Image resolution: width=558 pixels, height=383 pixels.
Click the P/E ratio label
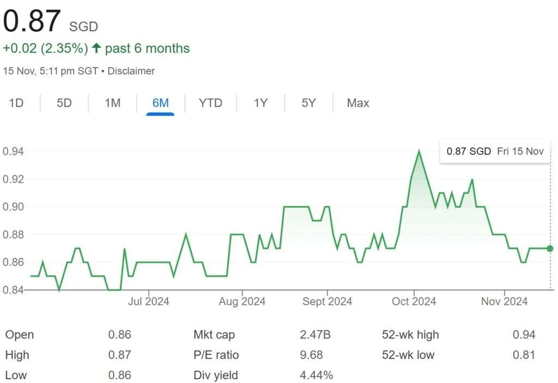[x=217, y=355]
